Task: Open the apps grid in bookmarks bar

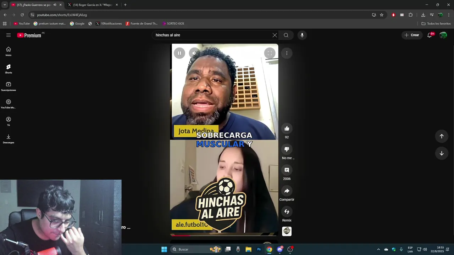Action: (5, 24)
